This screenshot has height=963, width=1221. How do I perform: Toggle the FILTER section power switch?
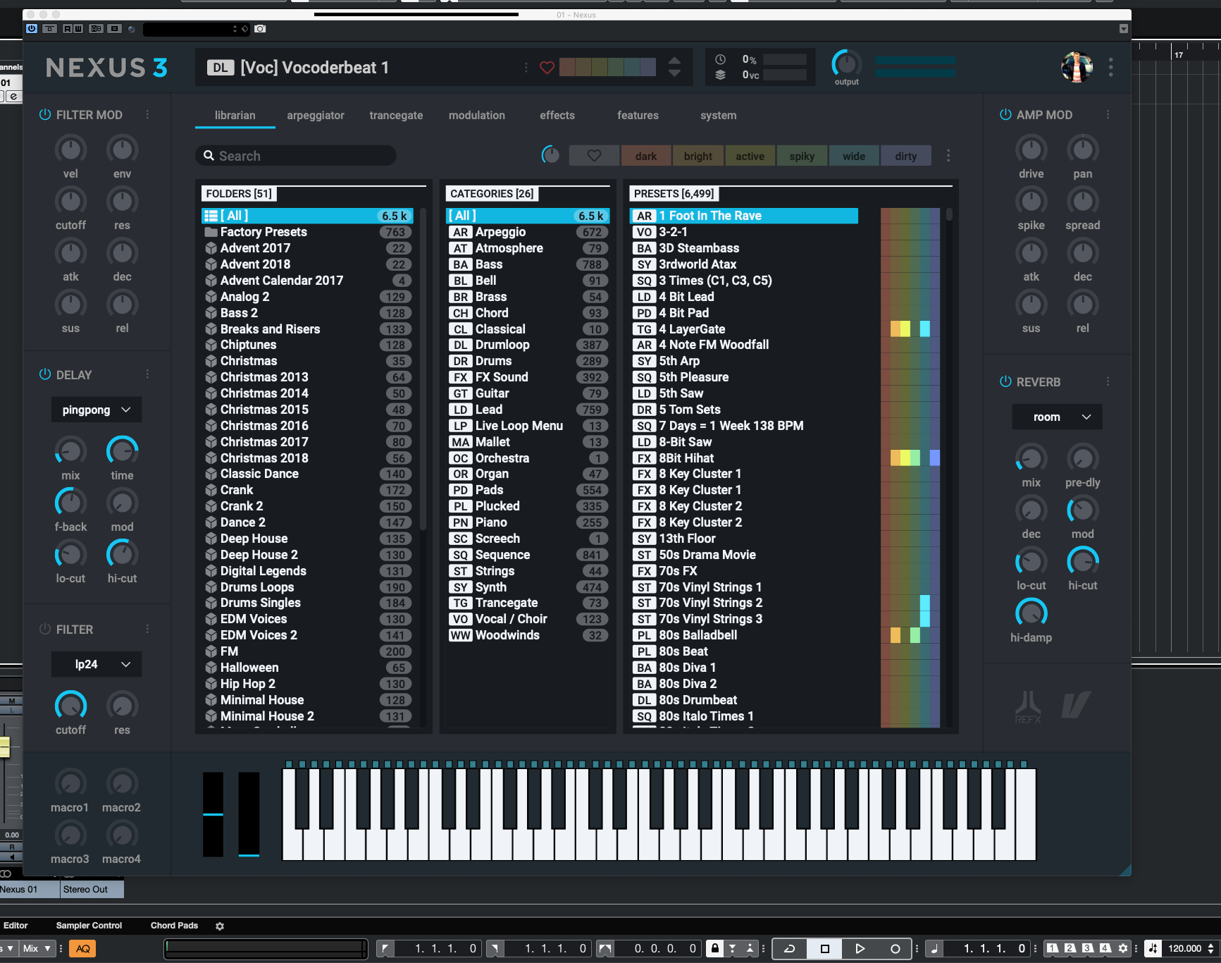click(x=45, y=629)
